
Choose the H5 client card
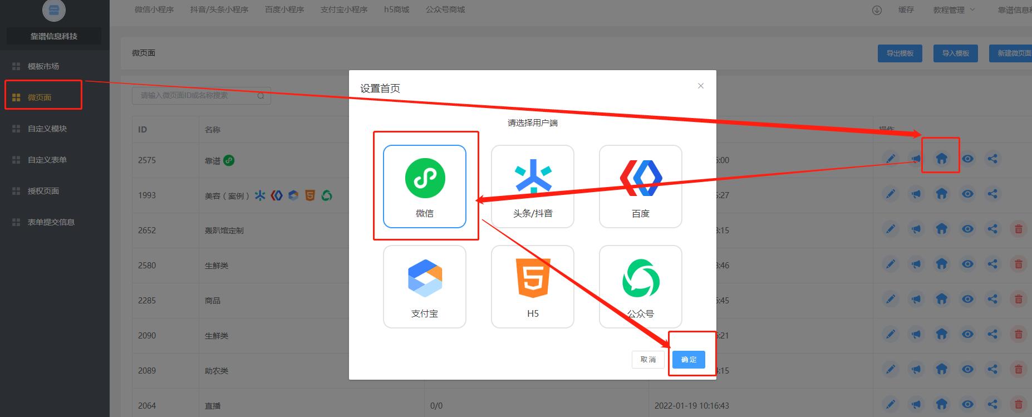tap(533, 287)
